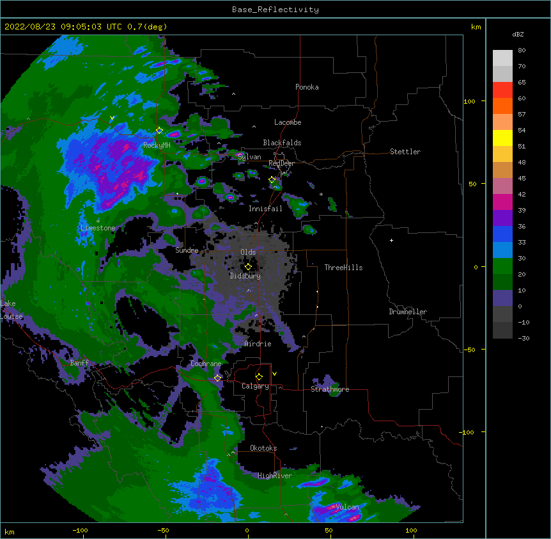The width and height of the screenshot is (551, 539).
Task: Click the 100 tick label on right axis
Action: point(469,101)
